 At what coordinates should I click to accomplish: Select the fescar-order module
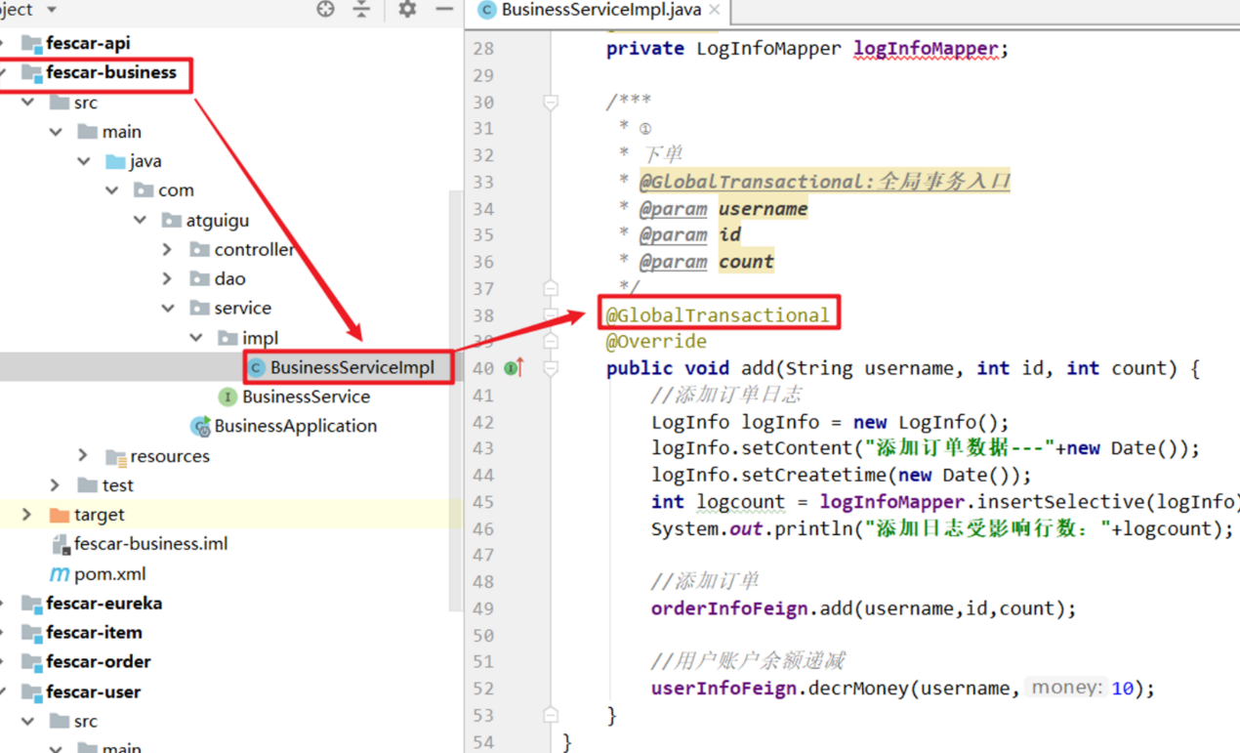click(98, 662)
